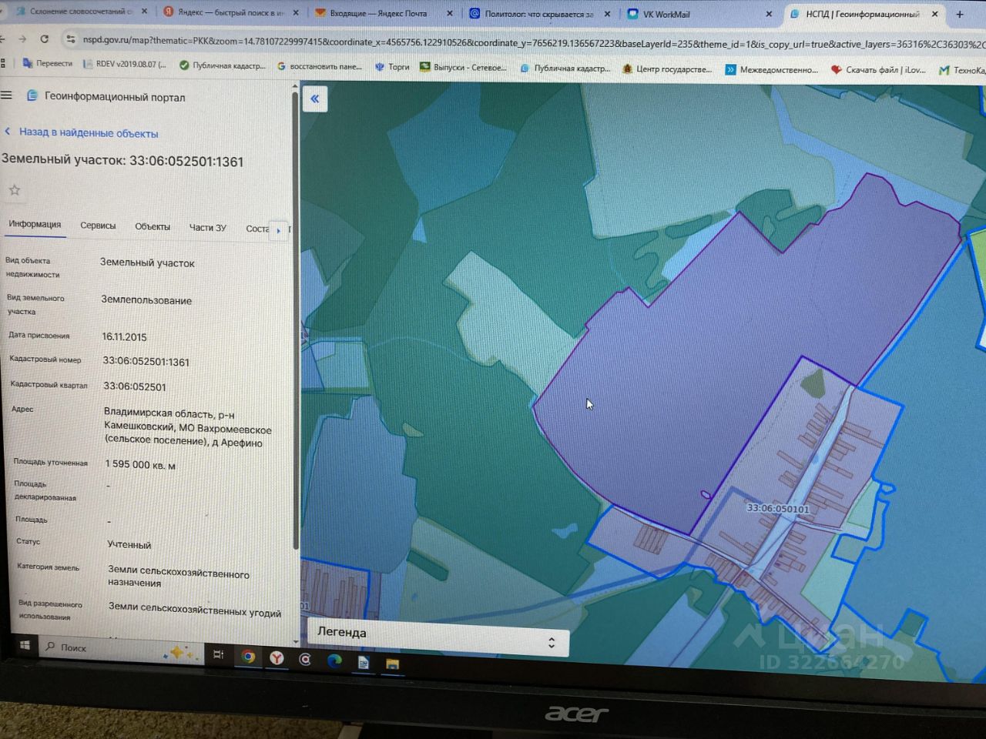Add the land plot to favorites star
986x739 pixels.
[14, 189]
